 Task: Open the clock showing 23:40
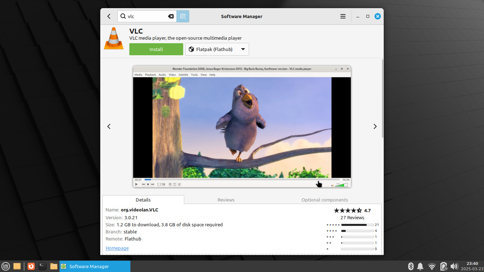[472, 266]
